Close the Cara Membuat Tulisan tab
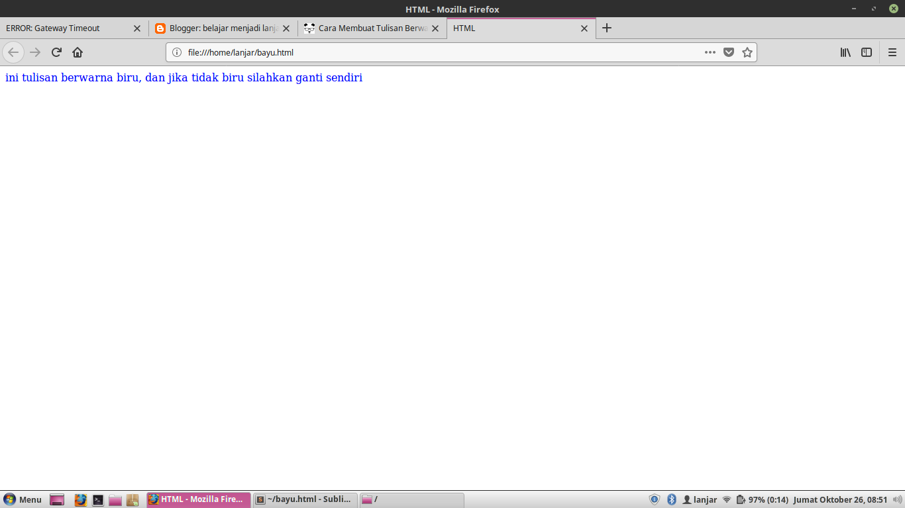This screenshot has width=905, height=508. pos(435,28)
